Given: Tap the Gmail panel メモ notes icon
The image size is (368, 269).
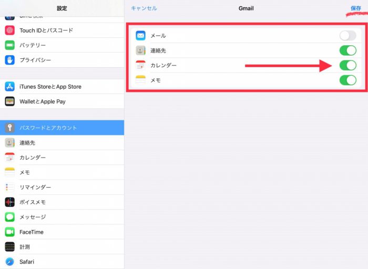Looking at the screenshot, I should click(x=140, y=80).
